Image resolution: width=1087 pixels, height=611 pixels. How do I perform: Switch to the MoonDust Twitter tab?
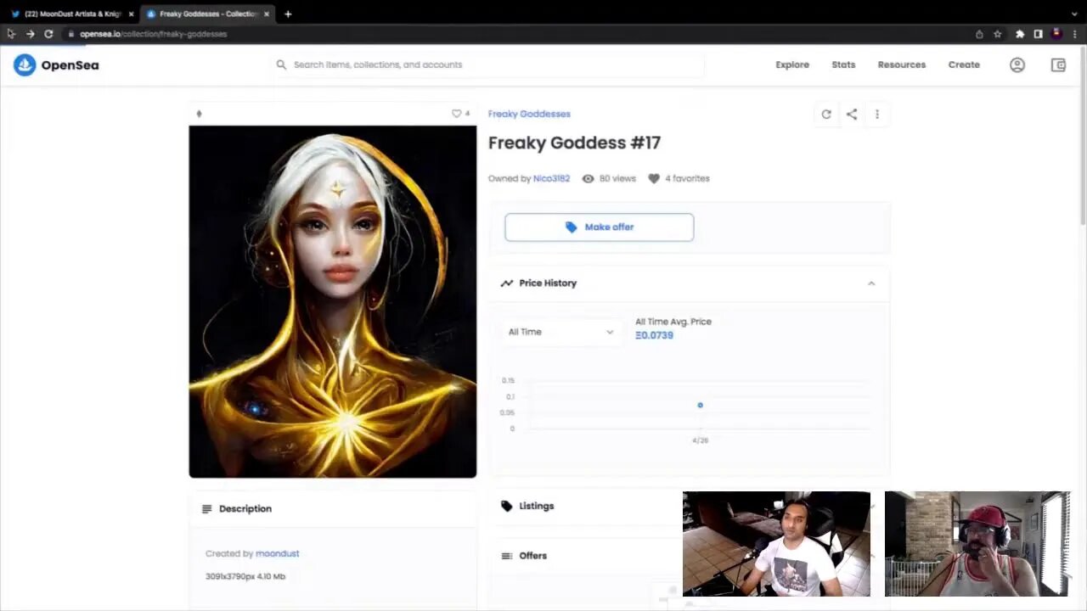[72, 14]
